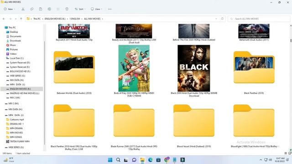Click 1 ENGLISH breadcrumb segment
The image size is (292, 164).
(x=75, y=19)
